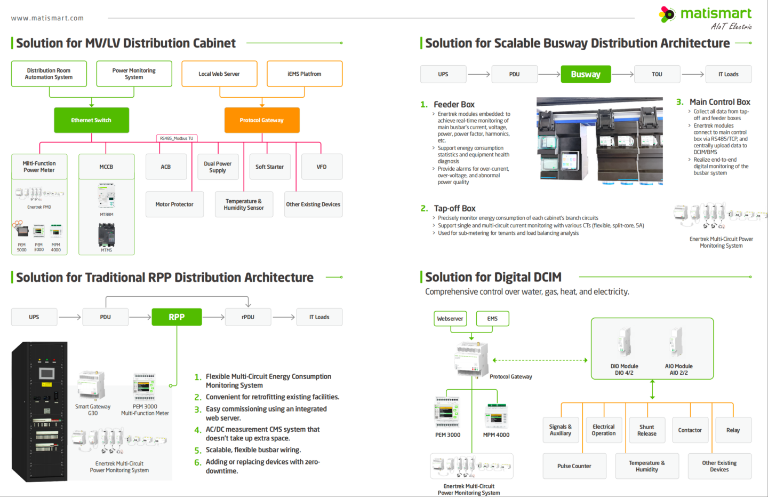Click the Signals & Auxiliary box
The image size is (768, 497).
click(x=561, y=430)
